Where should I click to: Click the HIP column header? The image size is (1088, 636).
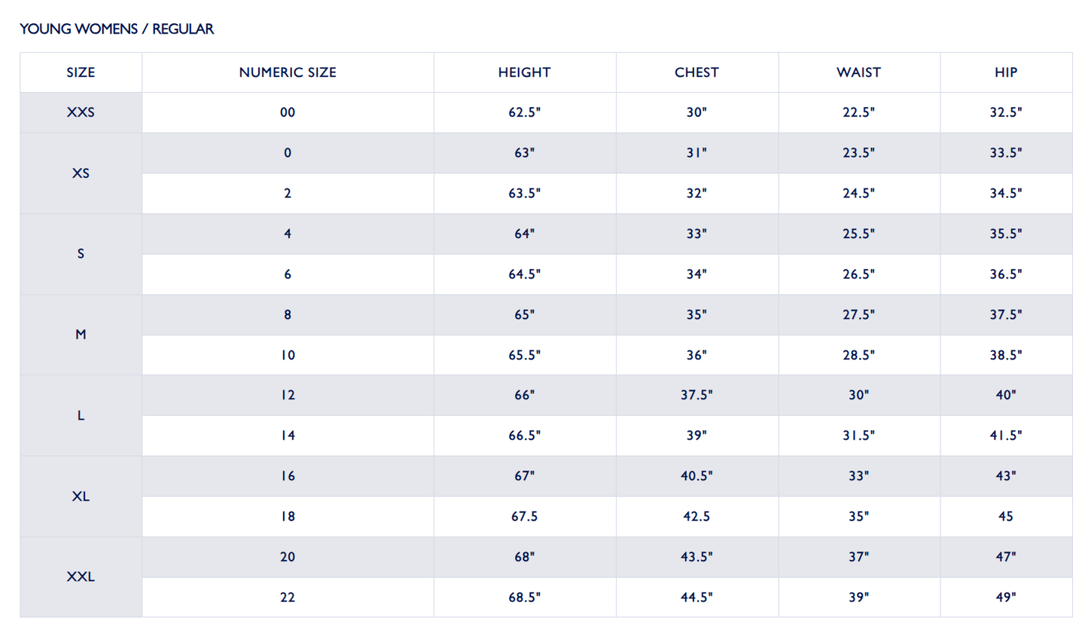coord(1005,72)
